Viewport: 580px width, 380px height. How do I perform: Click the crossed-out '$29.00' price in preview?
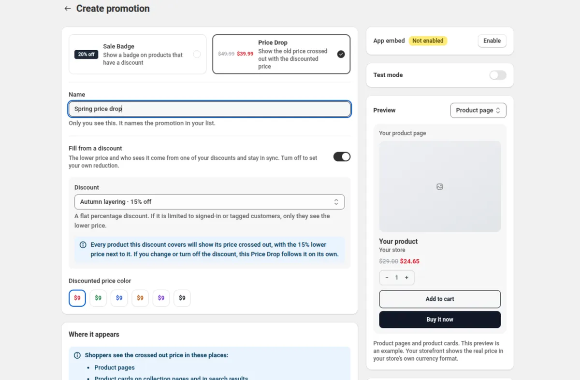point(389,261)
